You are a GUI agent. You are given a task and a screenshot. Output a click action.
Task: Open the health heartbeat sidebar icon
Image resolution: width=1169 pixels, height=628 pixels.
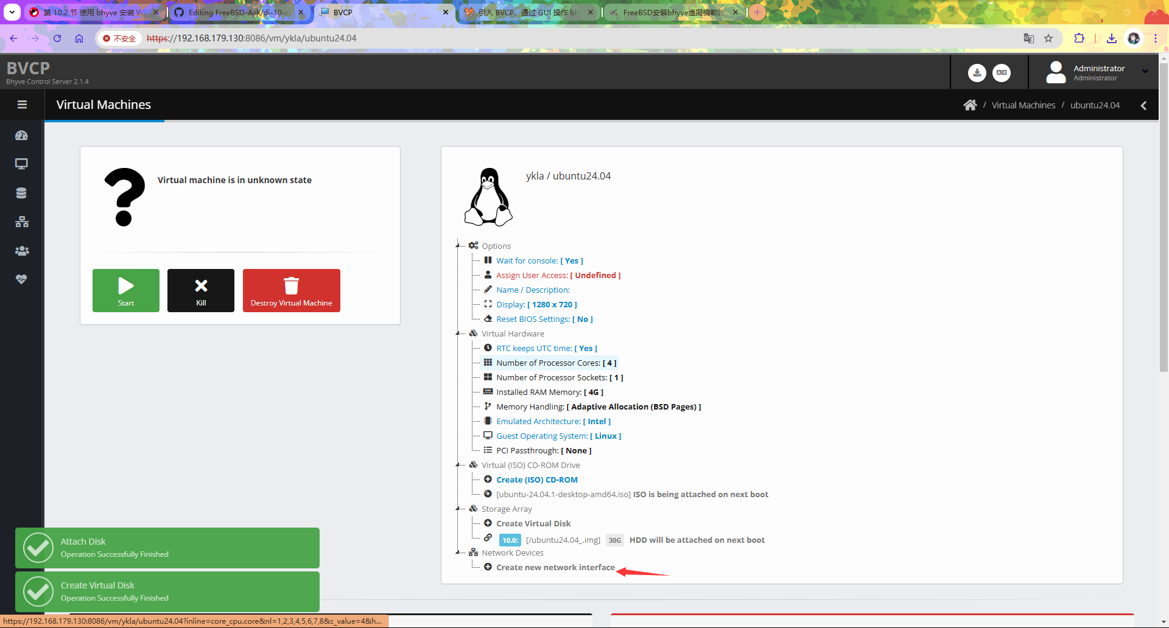click(x=21, y=279)
